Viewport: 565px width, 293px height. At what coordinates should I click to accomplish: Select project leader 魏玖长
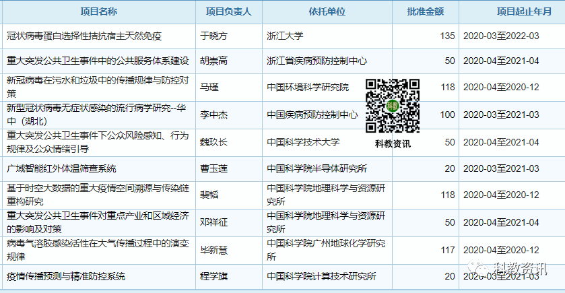(214, 142)
